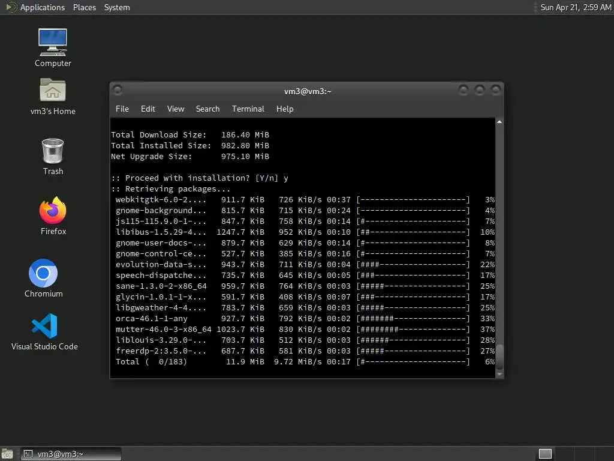Close the terminal window
This screenshot has width=614, height=461.
click(x=496, y=91)
